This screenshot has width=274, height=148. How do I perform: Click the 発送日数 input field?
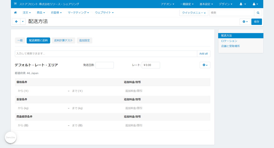click(105, 65)
